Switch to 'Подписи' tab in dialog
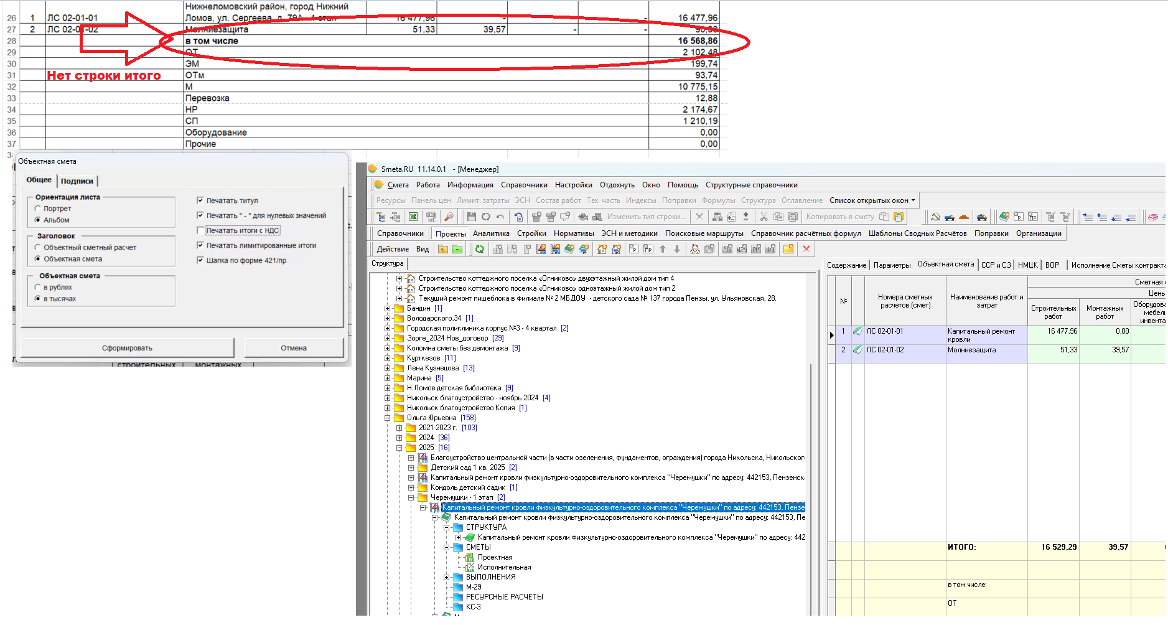The width and height of the screenshot is (1168, 625). (77, 181)
